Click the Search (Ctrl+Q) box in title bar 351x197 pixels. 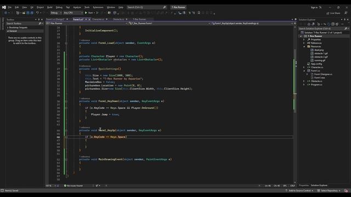[146, 7]
